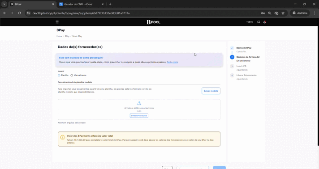This screenshot has width=319, height=169.
Task: Click Novo BPay breadcrumb
Action: 78,36
